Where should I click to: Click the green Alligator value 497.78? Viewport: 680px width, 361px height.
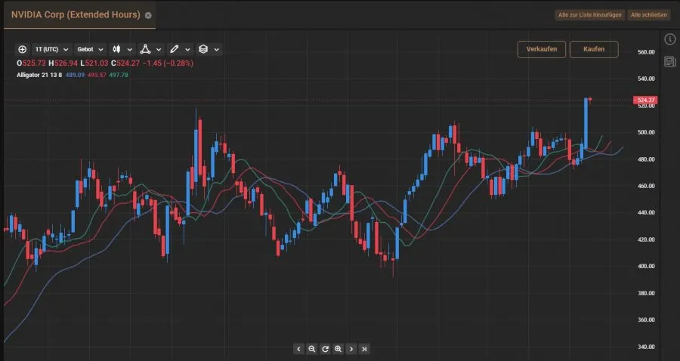point(119,75)
